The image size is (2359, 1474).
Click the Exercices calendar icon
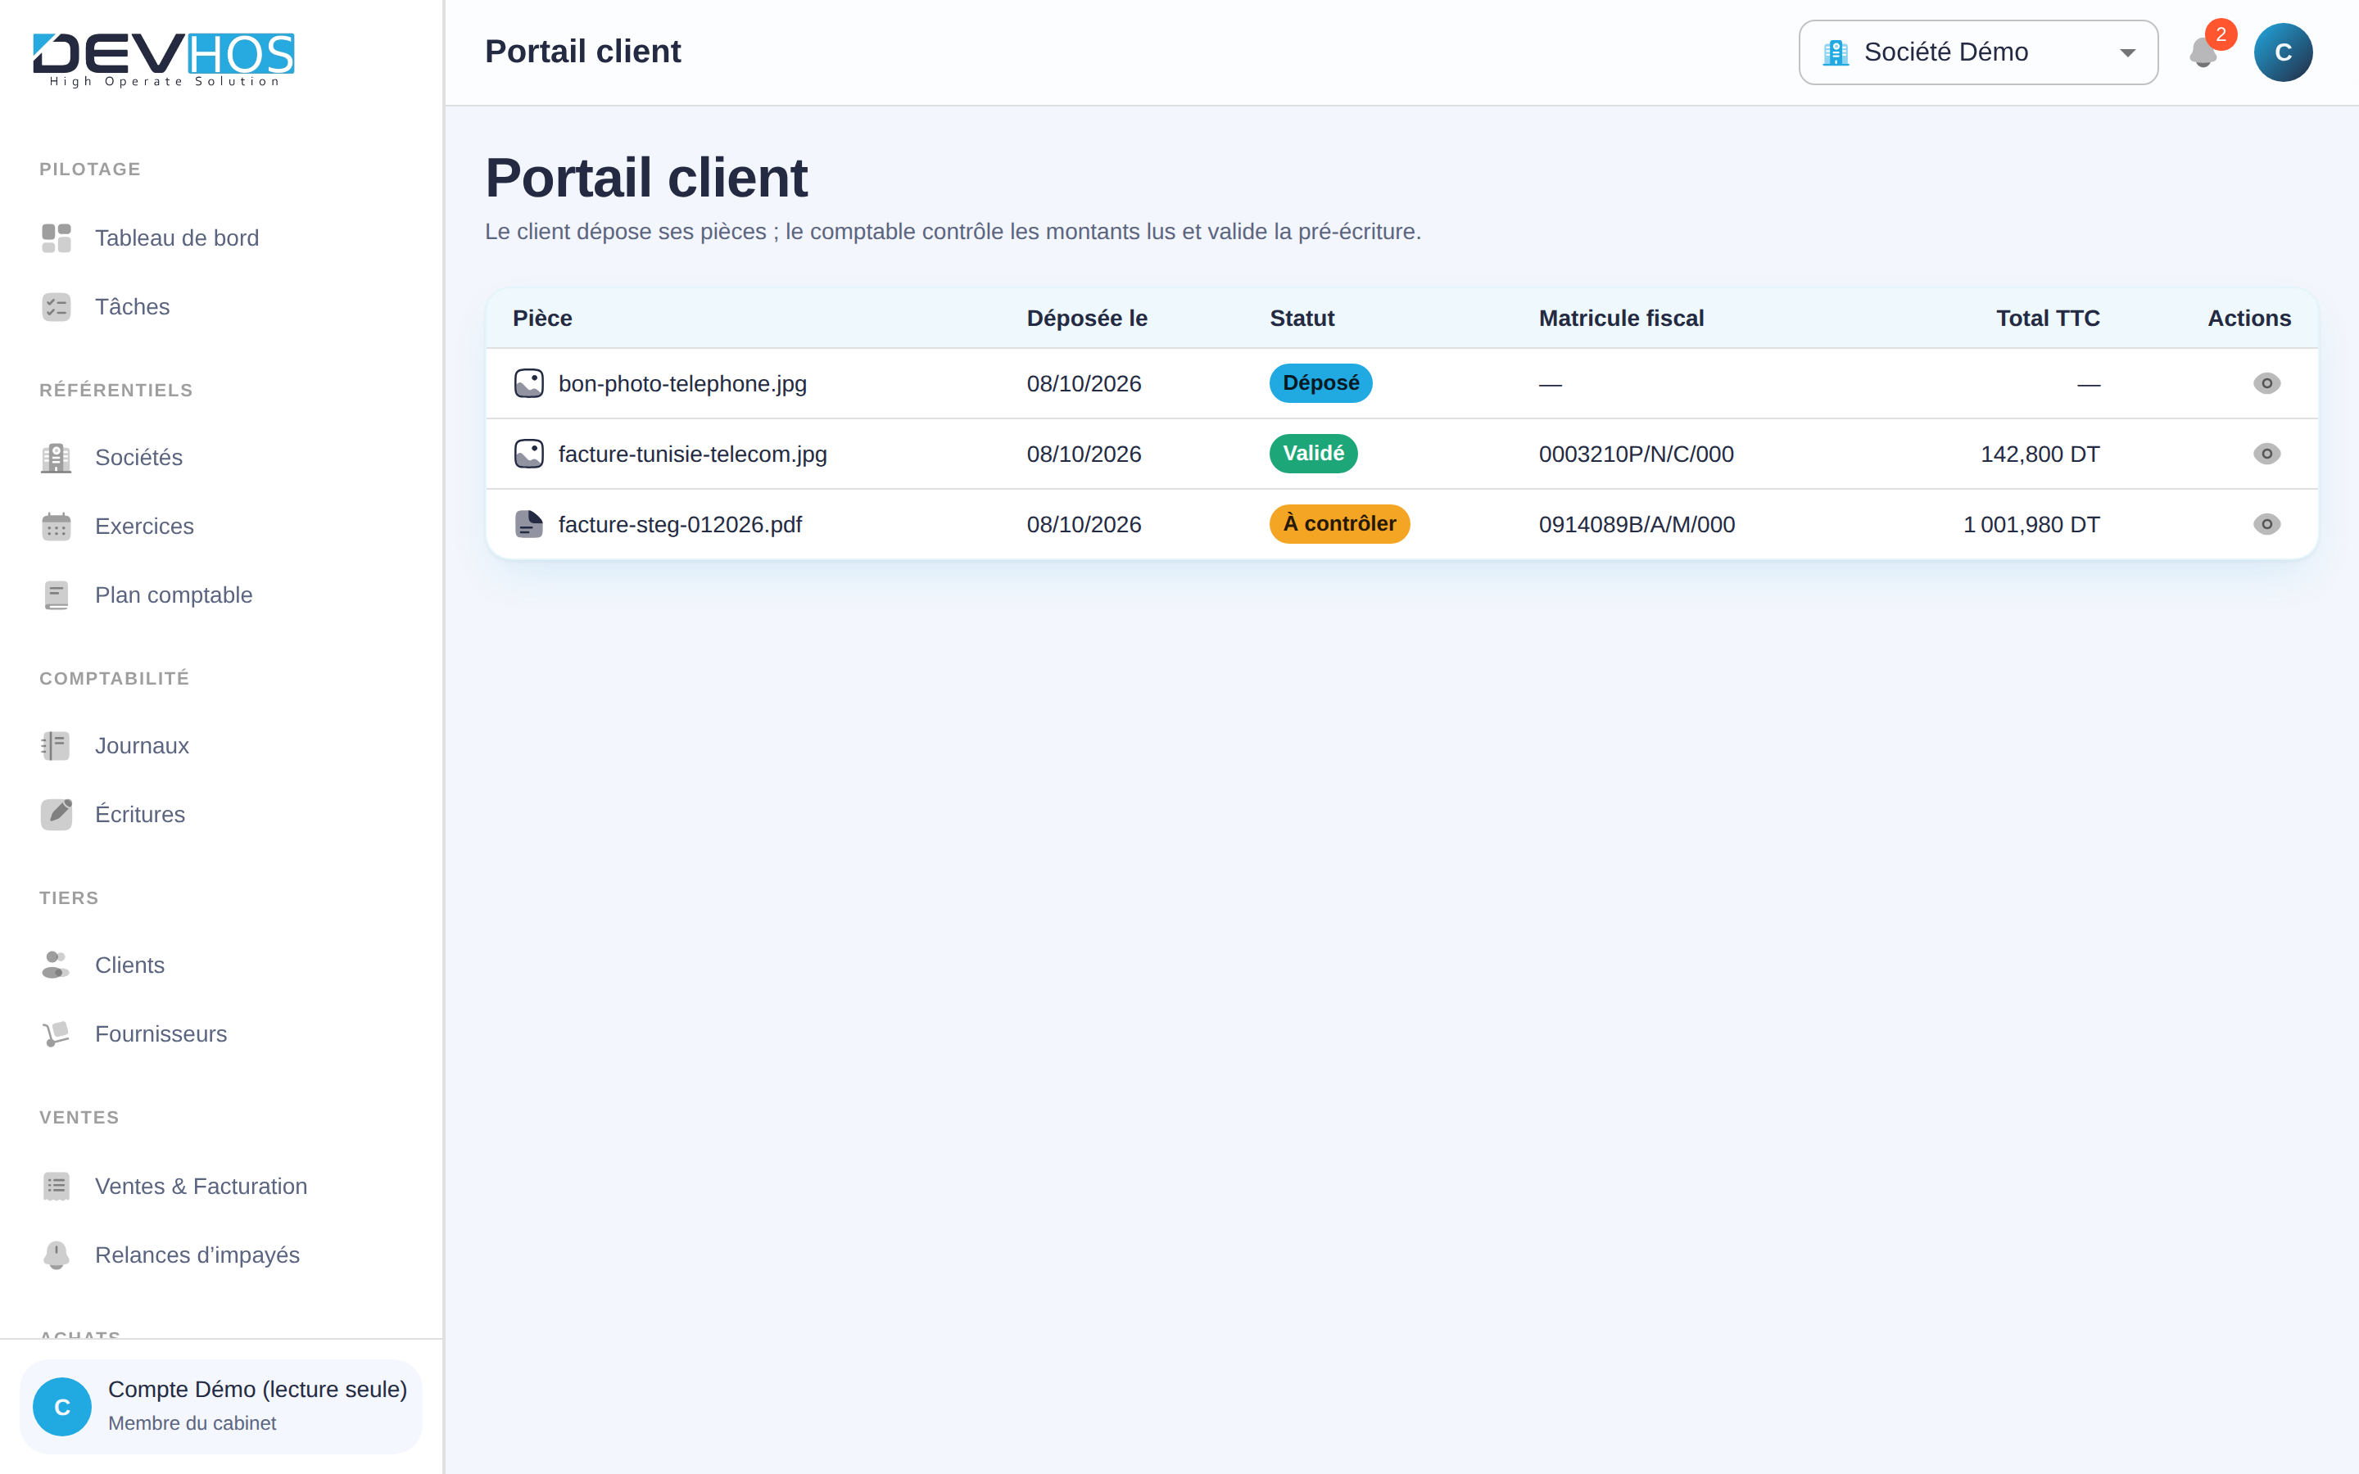[x=57, y=527]
